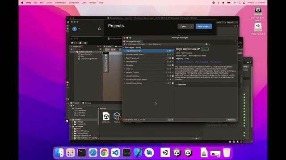286x160 pixels.
Task: Adjust the asset icon size slider
Action: pyautogui.click(x=197, y=139)
